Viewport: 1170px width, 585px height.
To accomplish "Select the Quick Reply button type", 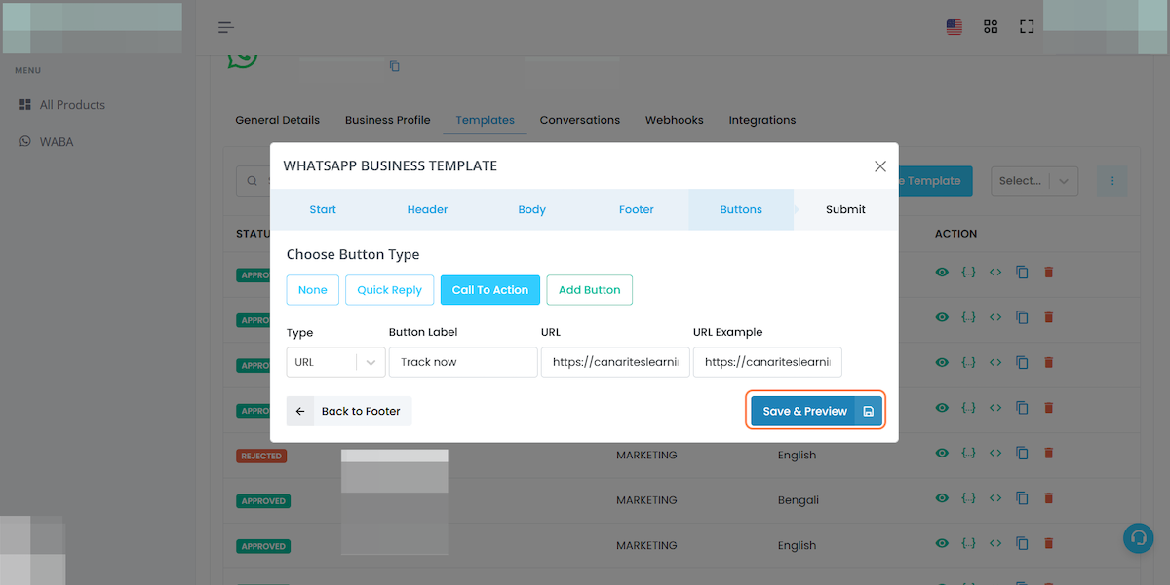I will pyautogui.click(x=389, y=290).
